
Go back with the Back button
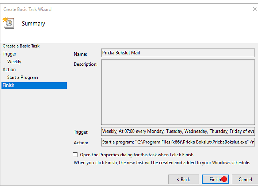[x=184, y=179]
